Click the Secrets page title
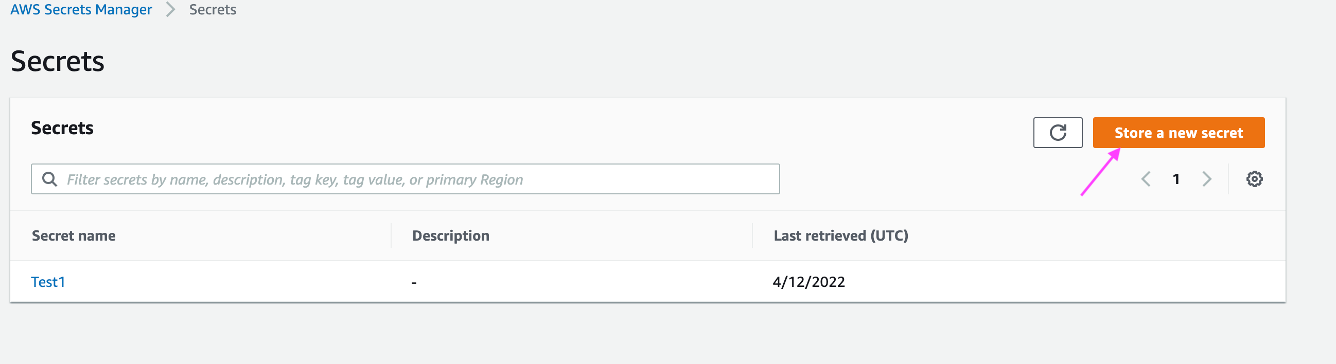1336x364 pixels. (x=58, y=61)
